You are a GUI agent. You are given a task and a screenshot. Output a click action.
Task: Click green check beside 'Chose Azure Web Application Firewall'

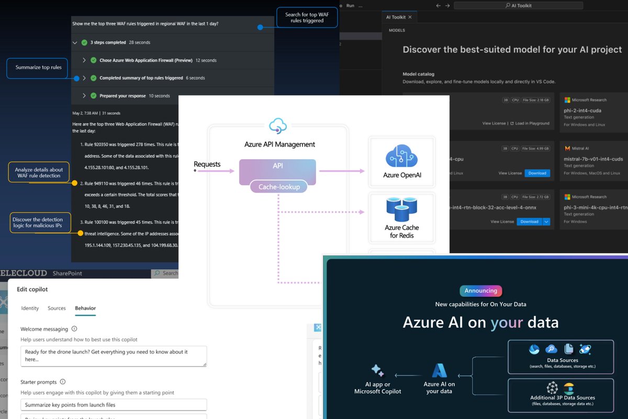(94, 60)
